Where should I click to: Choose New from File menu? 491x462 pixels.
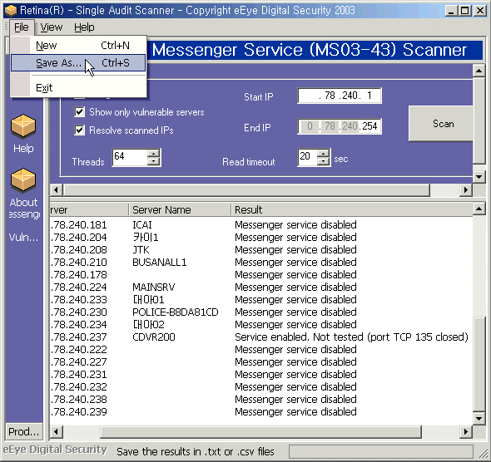coord(78,46)
